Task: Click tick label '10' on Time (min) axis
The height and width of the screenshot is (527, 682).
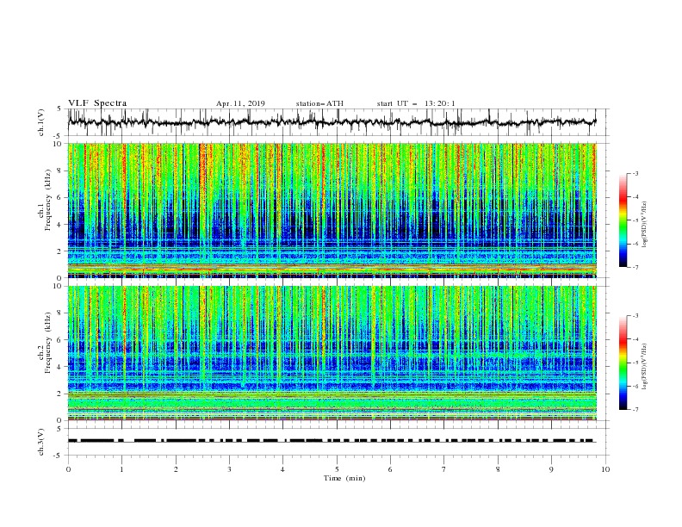Action: pyautogui.click(x=605, y=469)
